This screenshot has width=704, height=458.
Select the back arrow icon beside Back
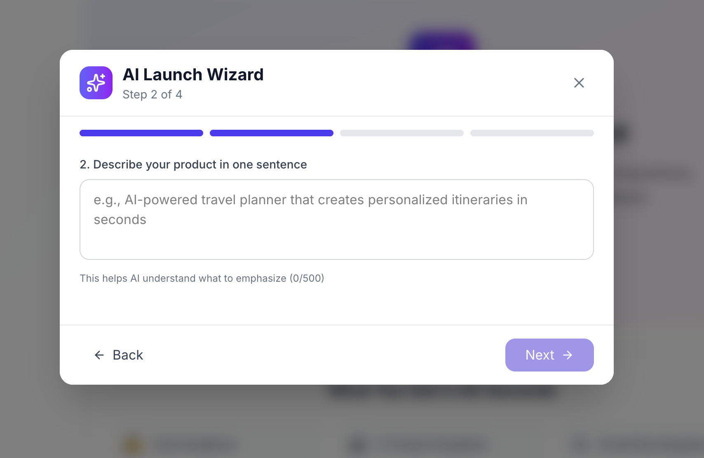[x=99, y=355]
